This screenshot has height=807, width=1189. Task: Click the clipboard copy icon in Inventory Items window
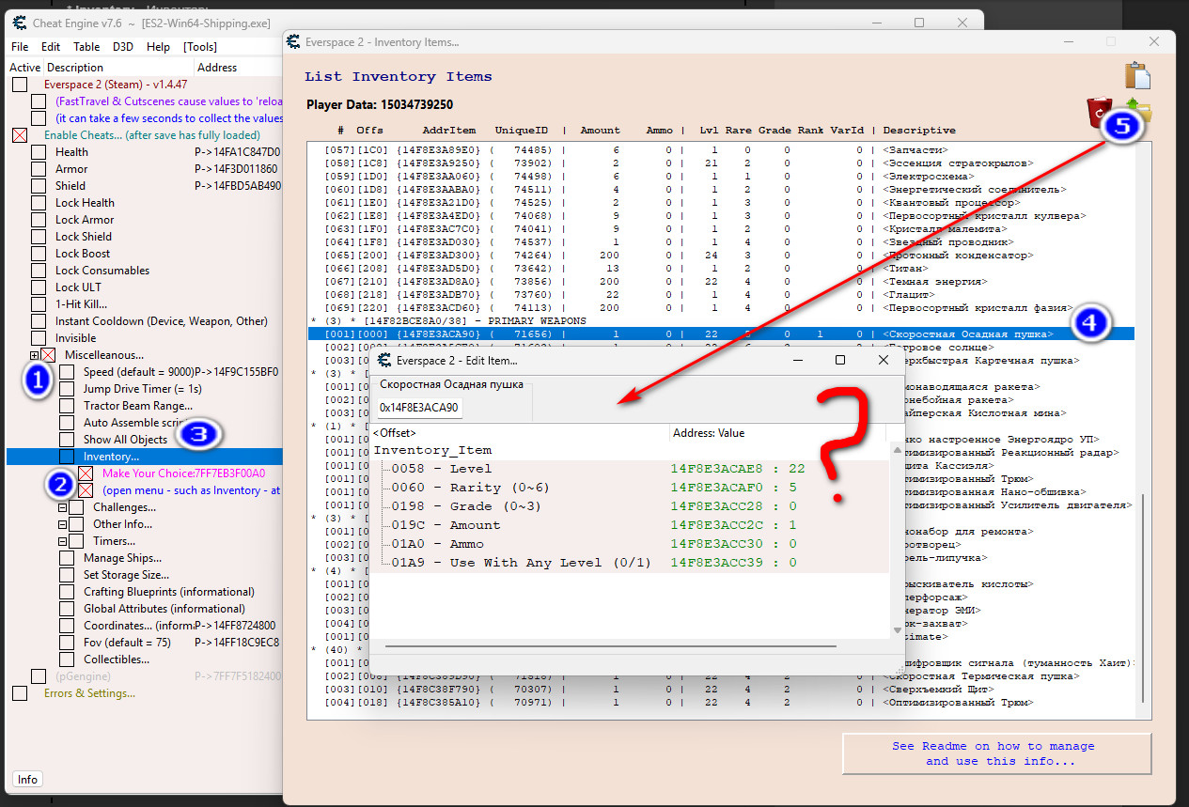(x=1137, y=76)
